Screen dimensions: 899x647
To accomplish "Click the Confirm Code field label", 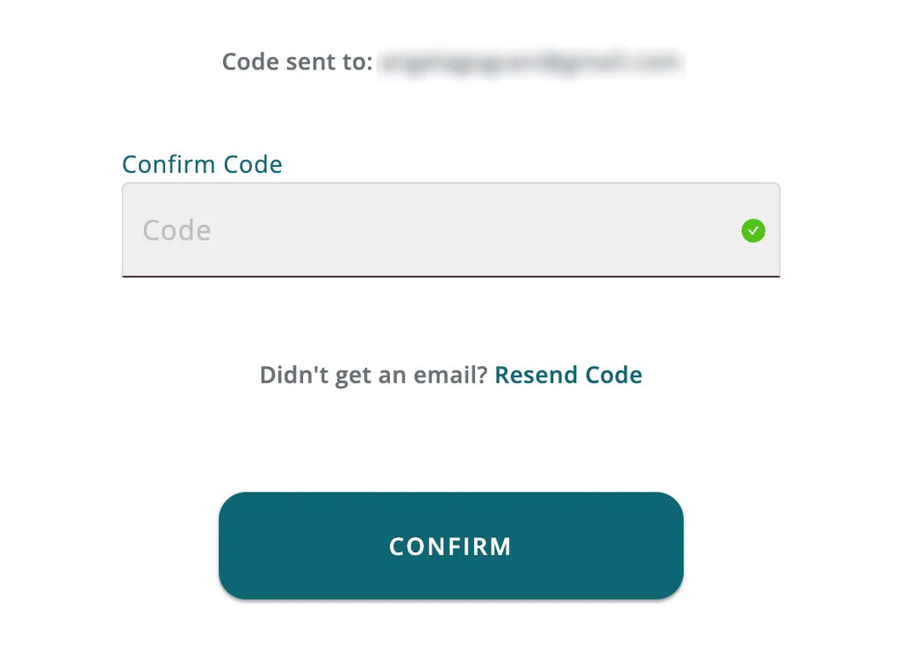I will click(202, 164).
